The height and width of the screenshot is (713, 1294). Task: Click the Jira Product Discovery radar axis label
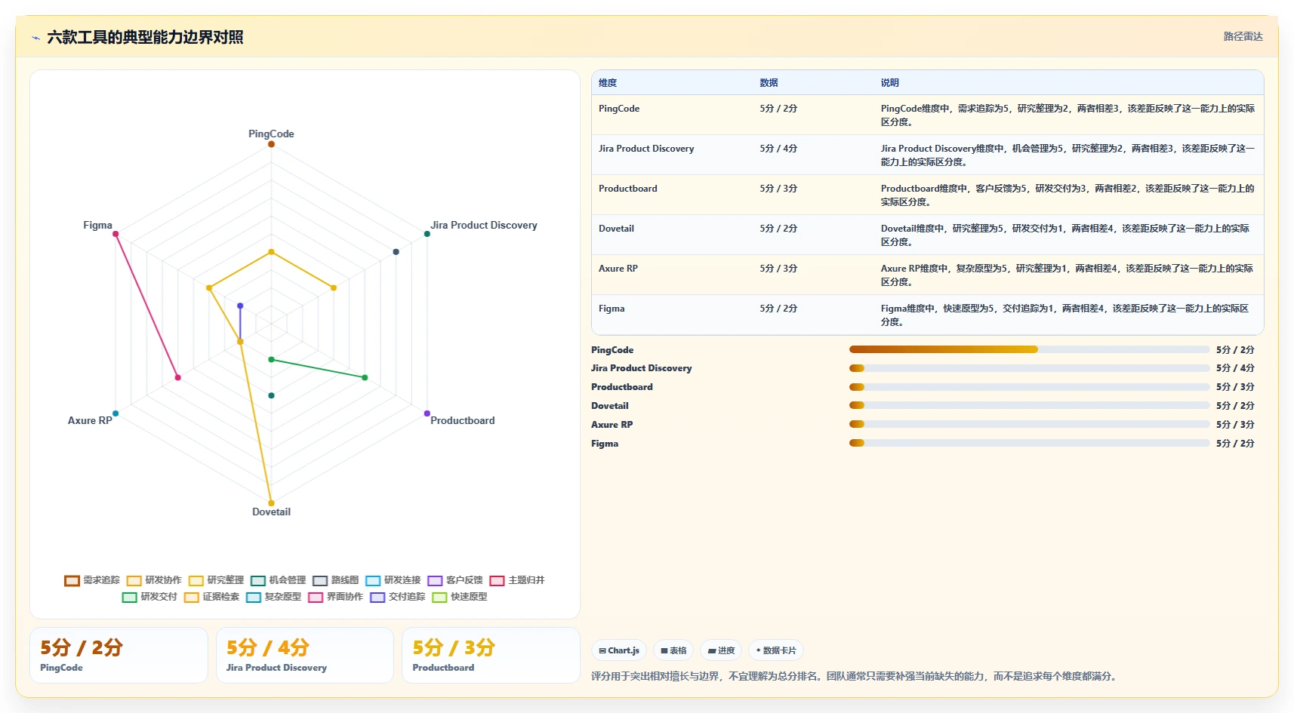[x=484, y=225]
